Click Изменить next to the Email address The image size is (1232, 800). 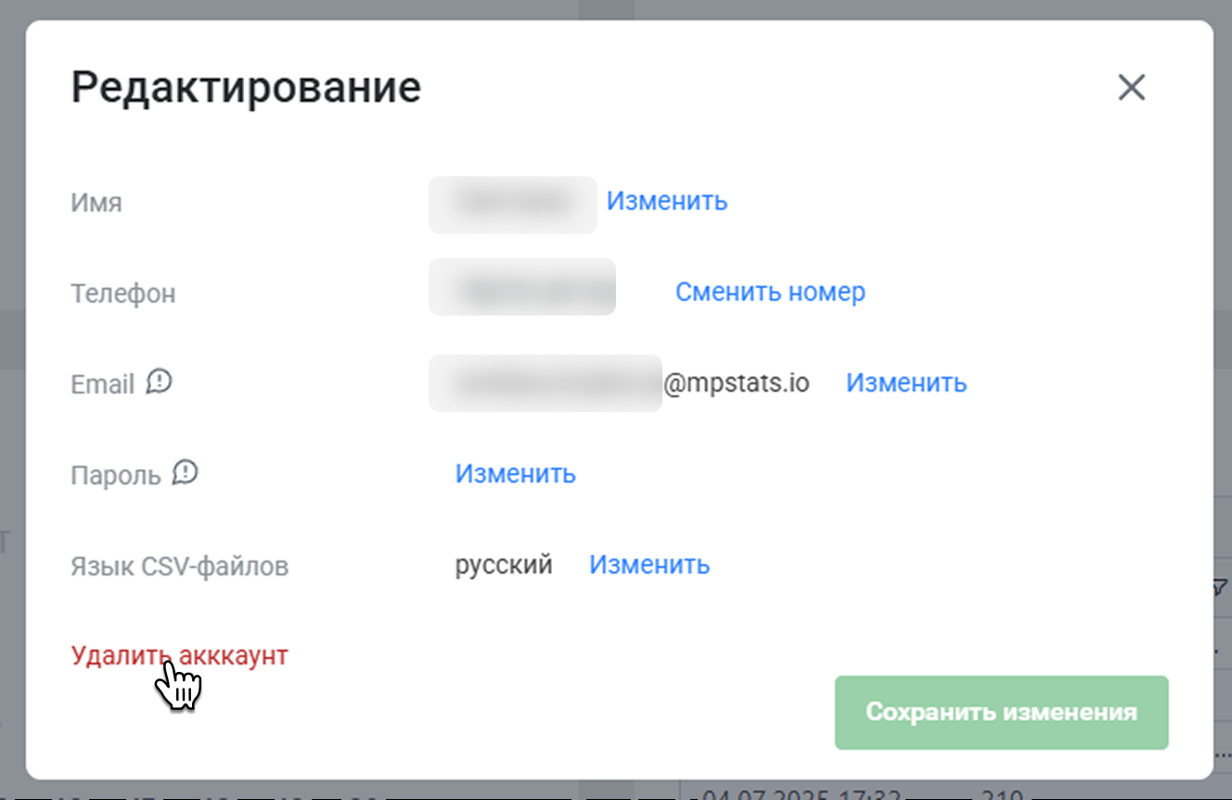click(905, 382)
